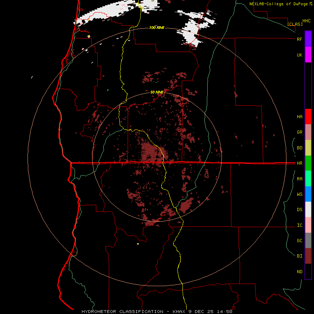
Task: Pick the RA bright green legend block
Action: pos(308,179)
